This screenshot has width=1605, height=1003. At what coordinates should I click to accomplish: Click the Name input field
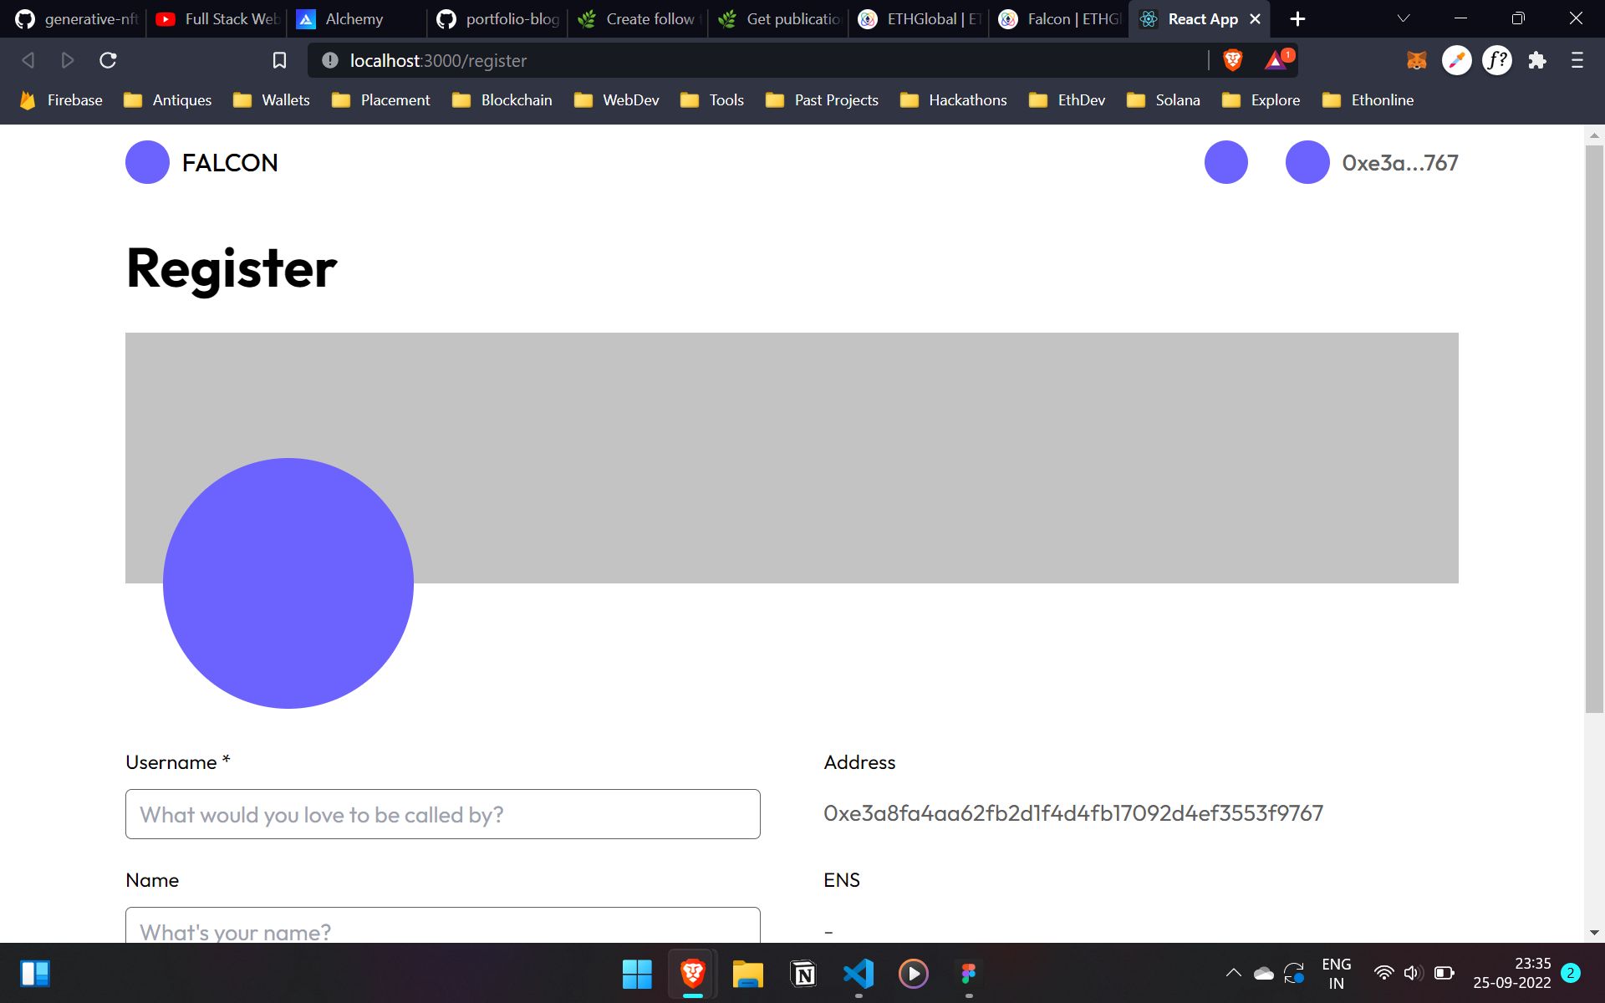click(442, 931)
